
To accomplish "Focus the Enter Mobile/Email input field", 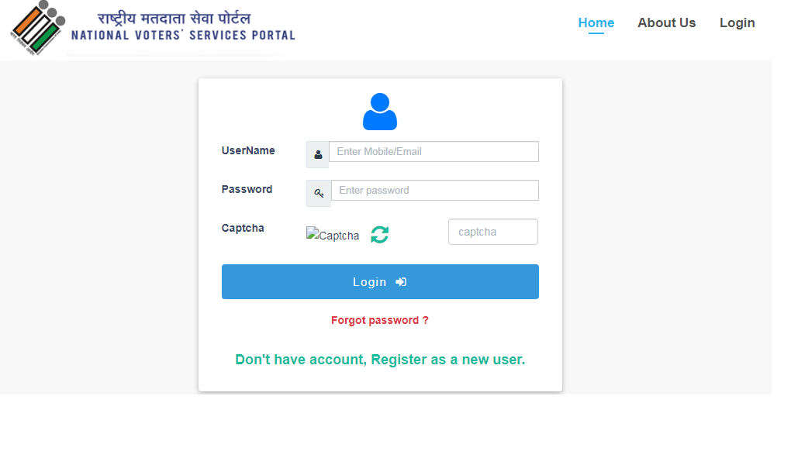I will (433, 151).
